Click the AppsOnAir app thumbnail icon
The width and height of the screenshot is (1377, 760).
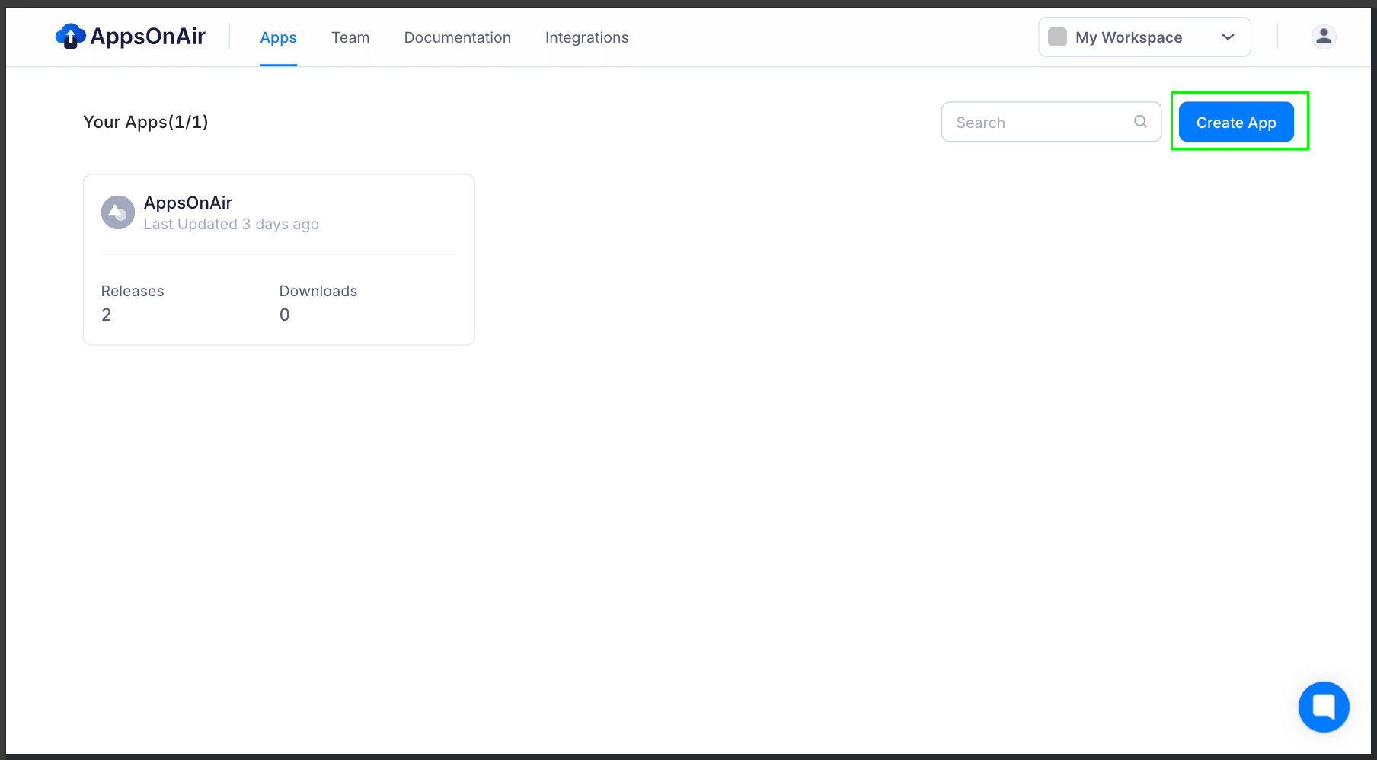[117, 212]
